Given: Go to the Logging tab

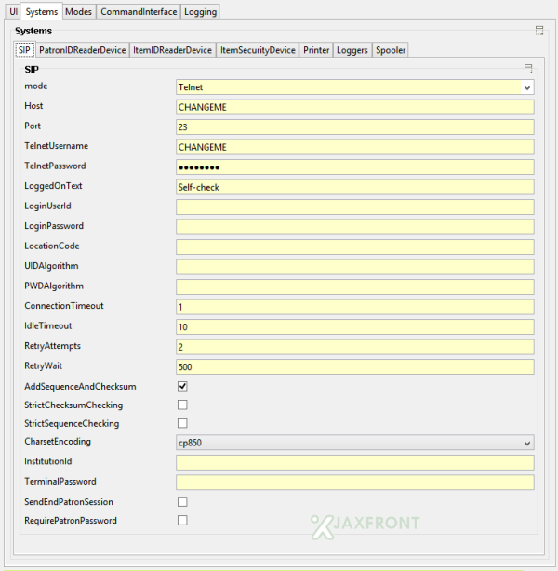Looking at the screenshot, I should [x=200, y=11].
